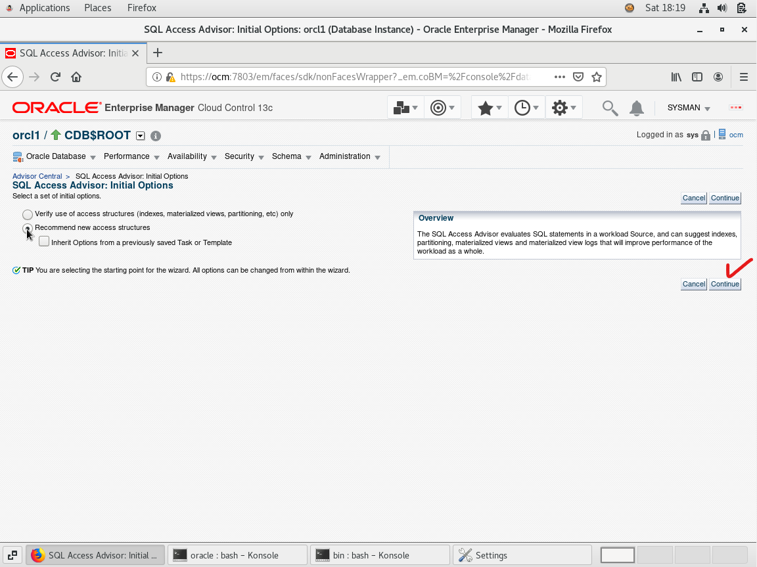
Task: Click the connection security lock icon
Action: [170, 77]
